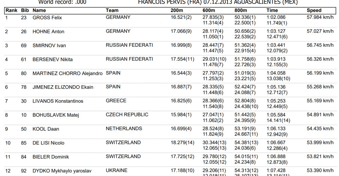Click the Time column header
Viewport: 339px width, 176px height.
272,10
